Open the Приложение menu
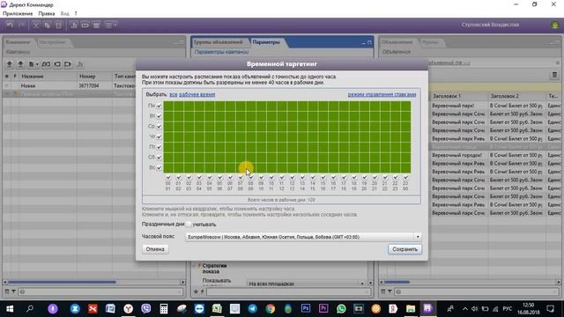The height and width of the screenshot is (317, 564). (18, 14)
